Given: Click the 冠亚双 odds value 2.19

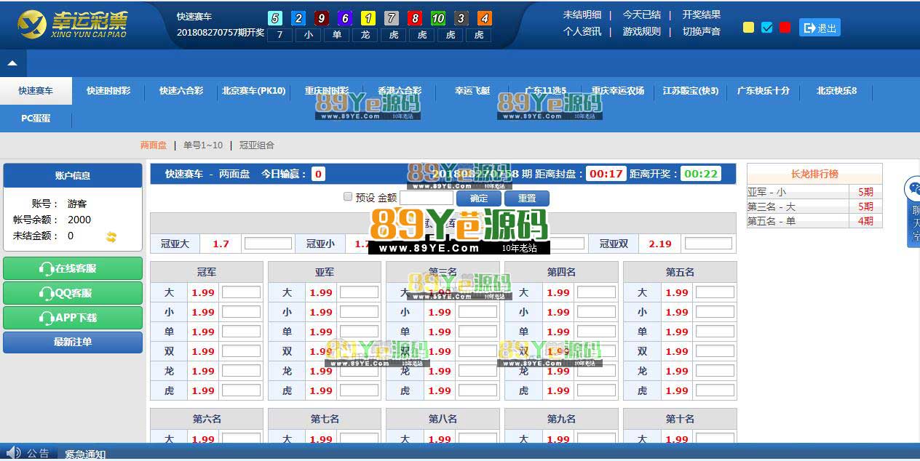Looking at the screenshot, I should pyautogui.click(x=659, y=244).
